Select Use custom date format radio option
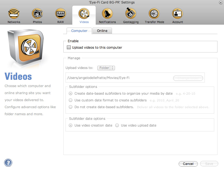The image size is (224, 169). [x=71, y=100]
